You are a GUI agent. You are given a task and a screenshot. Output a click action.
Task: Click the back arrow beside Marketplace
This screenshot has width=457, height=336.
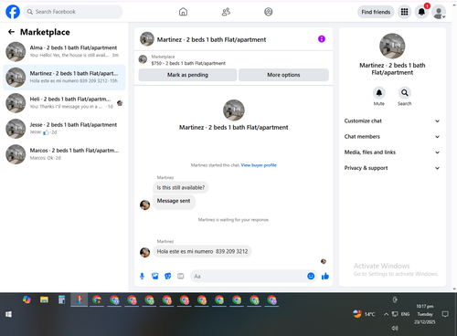tap(11, 32)
